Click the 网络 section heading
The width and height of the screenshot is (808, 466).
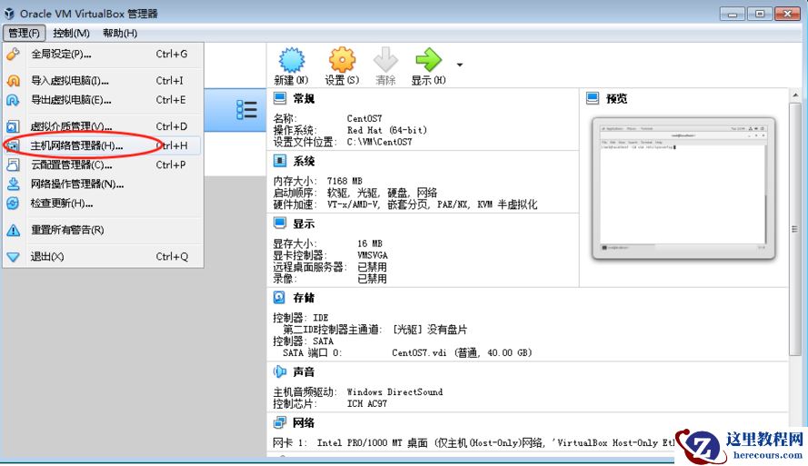[304, 422]
